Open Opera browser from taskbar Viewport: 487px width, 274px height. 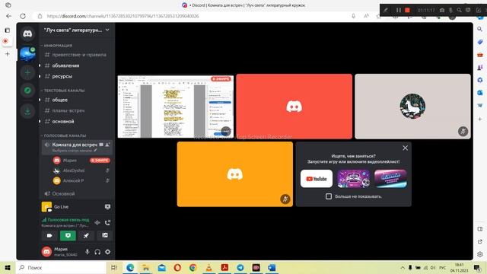(177, 267)
